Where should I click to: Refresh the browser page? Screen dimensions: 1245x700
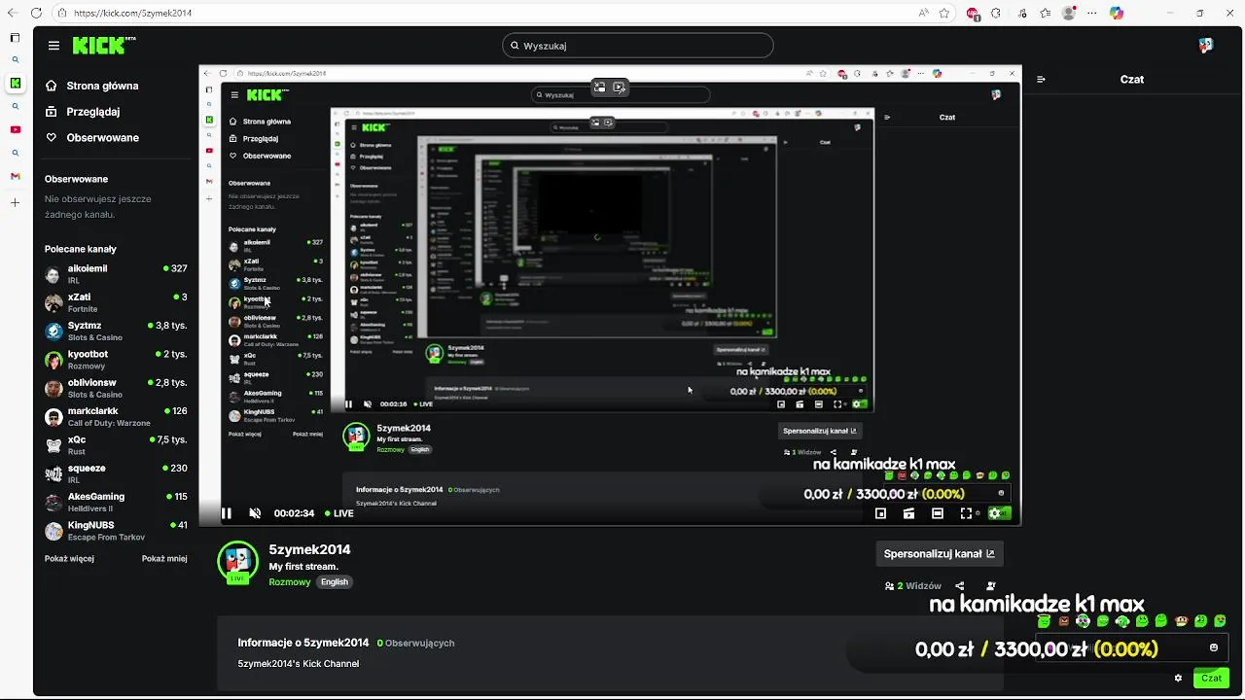point(36,14)
